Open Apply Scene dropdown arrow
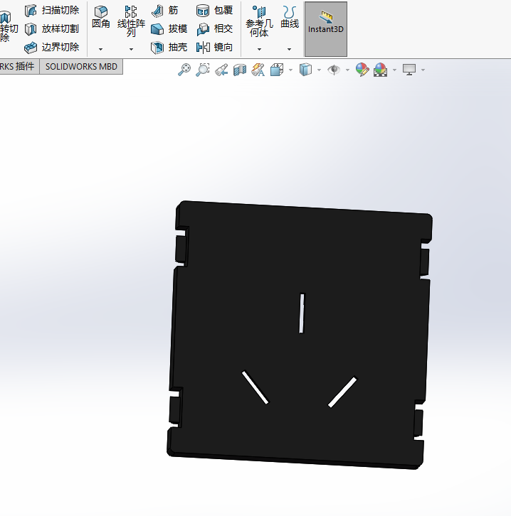Viewport: 511px width, 516px height. [394, 70]
